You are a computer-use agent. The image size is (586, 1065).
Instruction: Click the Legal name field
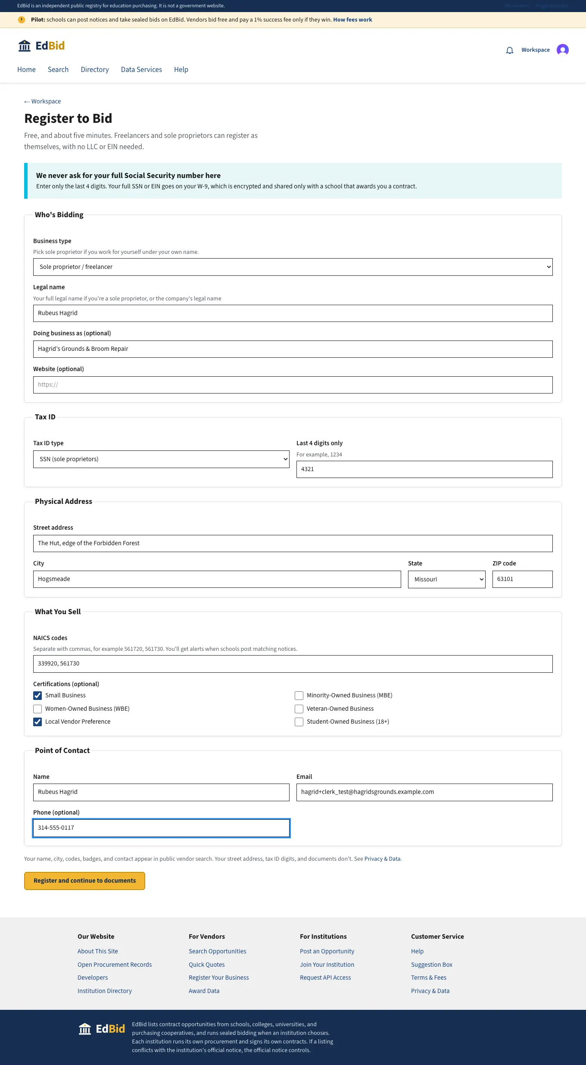293,313
